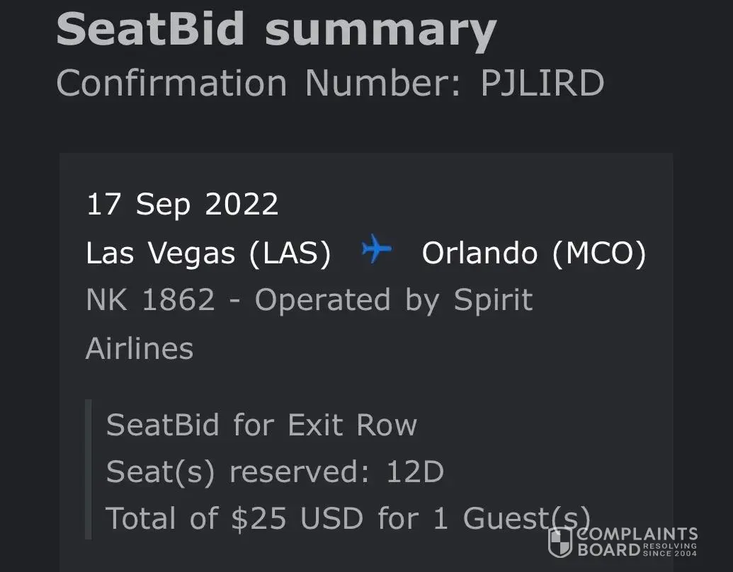Select destination Orlando (MCO)
The width and height of the screenshot is (733, 572).
(534, 253)
